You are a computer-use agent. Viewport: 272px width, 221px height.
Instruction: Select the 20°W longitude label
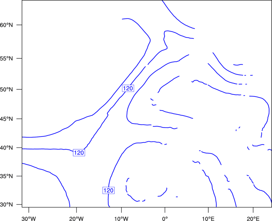pyautogui.click(x=76, y=219)
